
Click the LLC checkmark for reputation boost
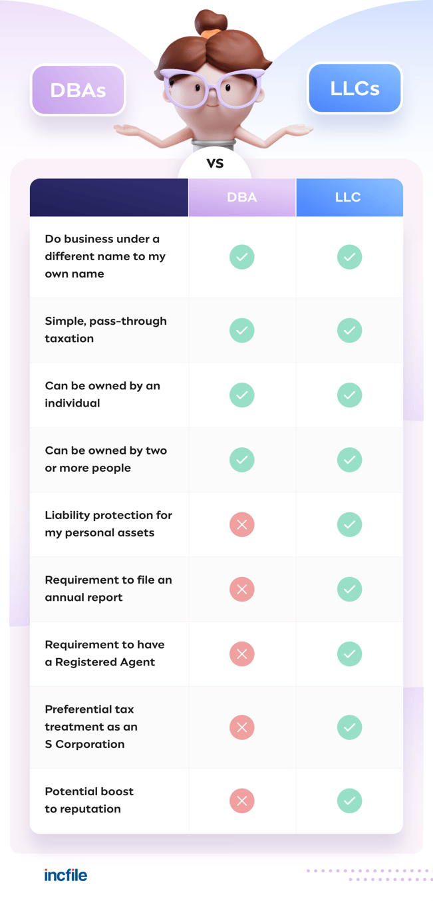pos(349,801)
